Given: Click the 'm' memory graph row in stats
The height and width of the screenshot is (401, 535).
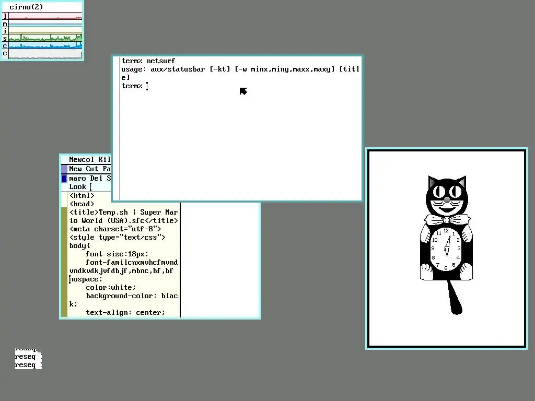Looking at the screenshot, I should [x=45, y=23].
